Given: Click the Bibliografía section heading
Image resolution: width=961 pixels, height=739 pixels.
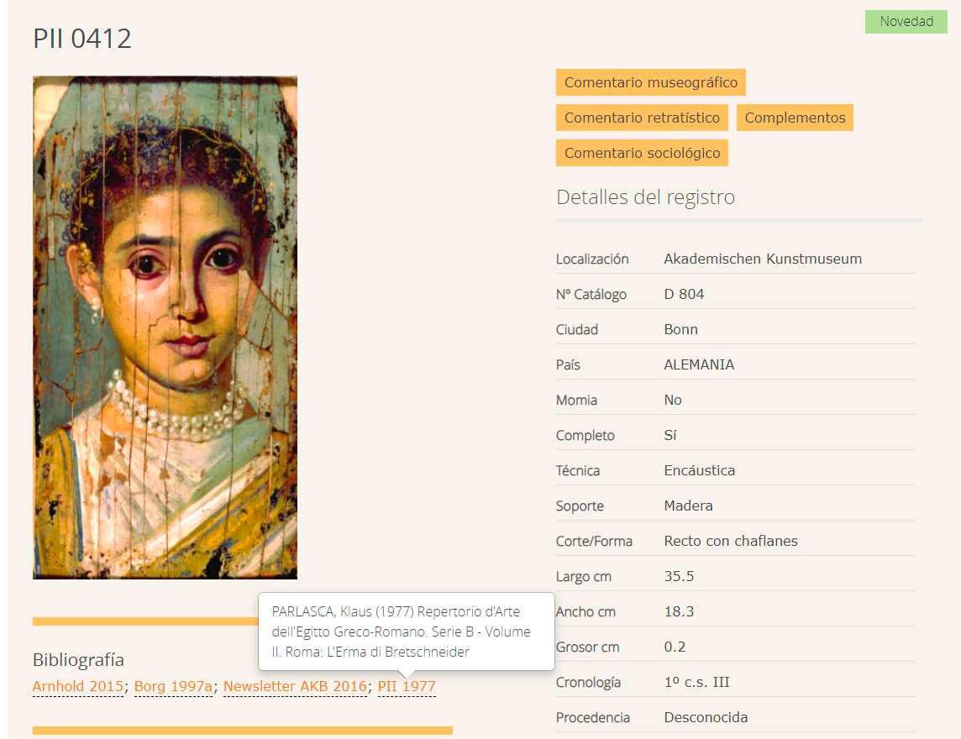Looking at the screenshot, I should tap(78, 659).
